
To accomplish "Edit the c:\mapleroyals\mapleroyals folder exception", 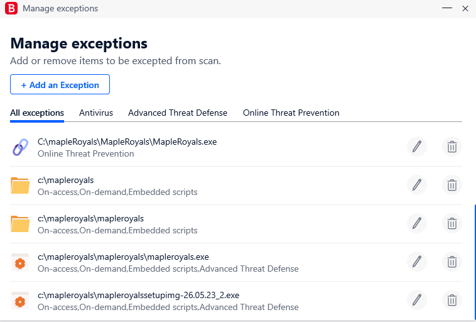I will coord(417,223).
